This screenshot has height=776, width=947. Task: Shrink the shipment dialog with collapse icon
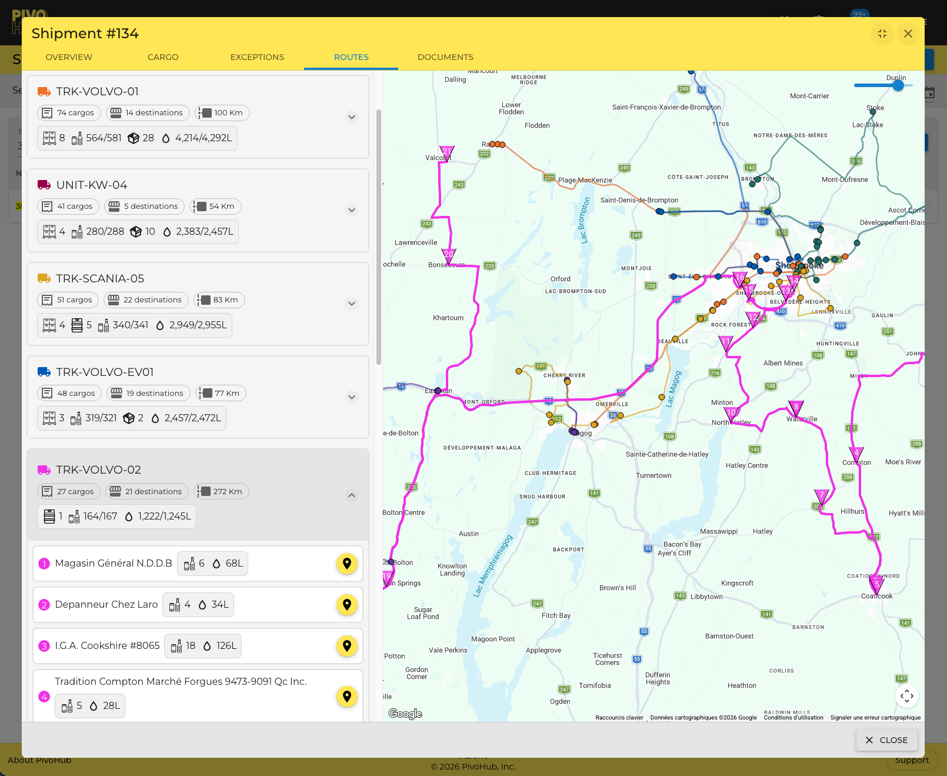point(882,34)
